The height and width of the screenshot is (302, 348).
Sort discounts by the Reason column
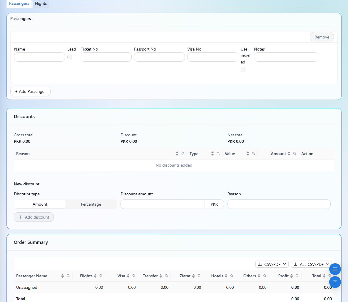tap(177, 154)
